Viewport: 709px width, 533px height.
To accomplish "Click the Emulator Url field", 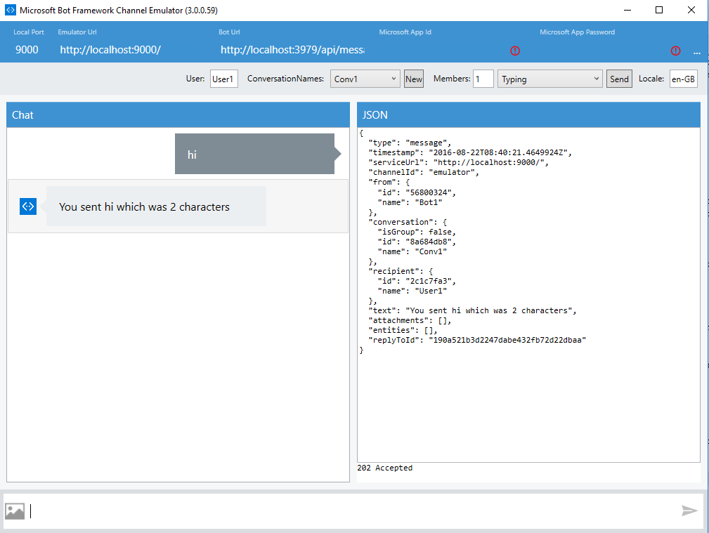I will point(110,50).
